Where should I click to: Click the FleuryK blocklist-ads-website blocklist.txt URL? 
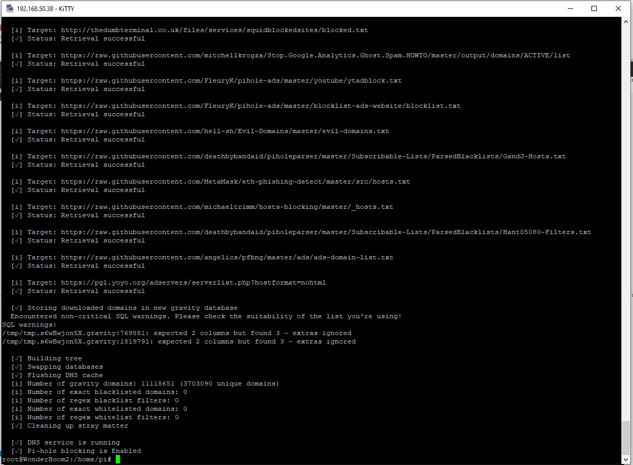click(260, 106)
